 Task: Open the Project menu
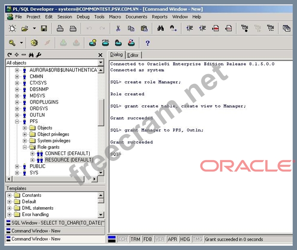(33, 17)
